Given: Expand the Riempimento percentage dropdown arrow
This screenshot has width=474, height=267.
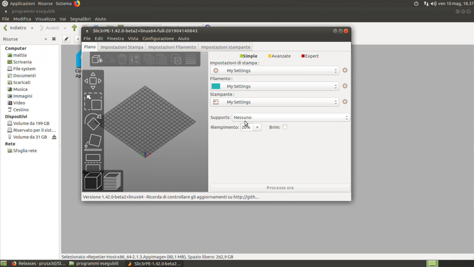Looking at the screenshot, I should click(x=257, y=127).
